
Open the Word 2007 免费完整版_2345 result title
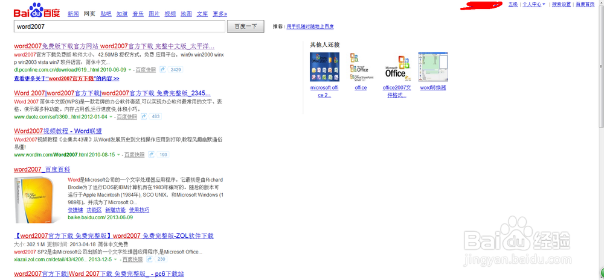coord(112,93)
